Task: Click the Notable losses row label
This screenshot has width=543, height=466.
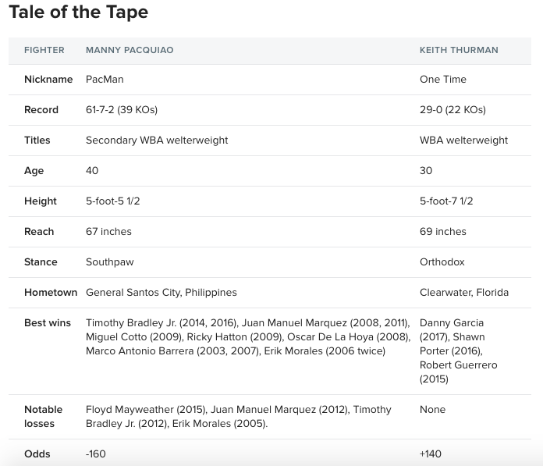Action: [x=43, y=417]
